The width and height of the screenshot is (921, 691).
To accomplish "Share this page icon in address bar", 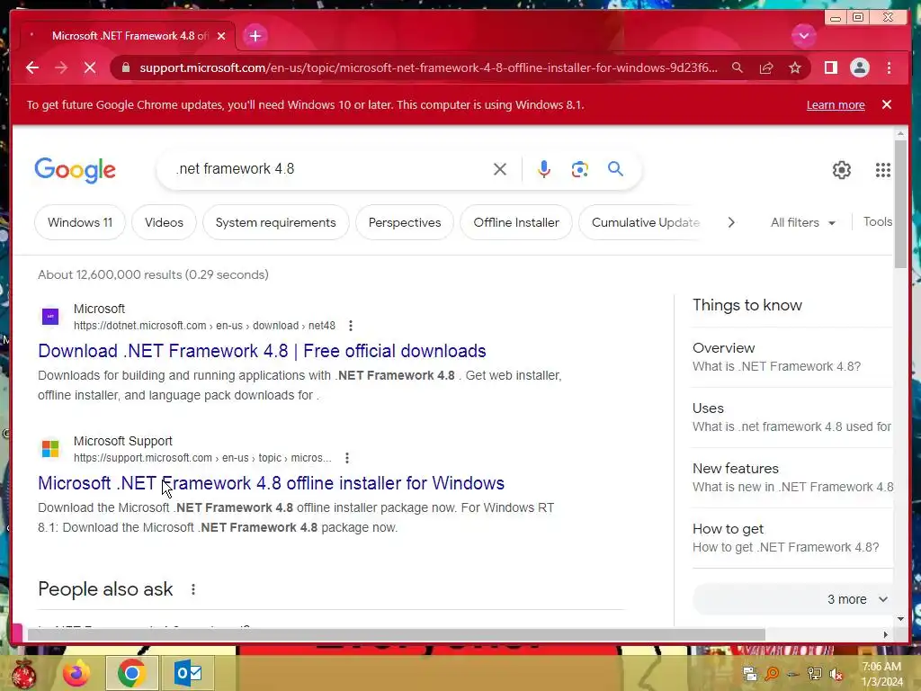I will point(766,68).
